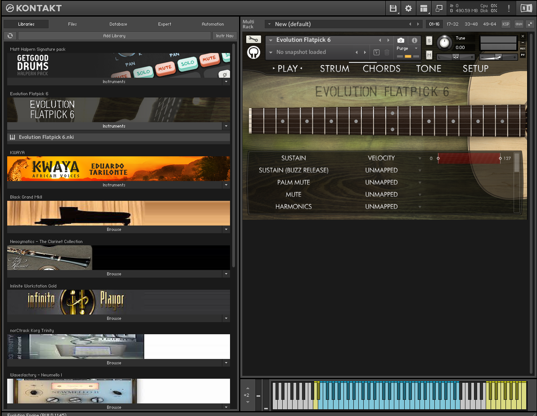Open the Evolution Flatpick 6 instrument name dropdown
537x416 pixels.
point(271,40)
